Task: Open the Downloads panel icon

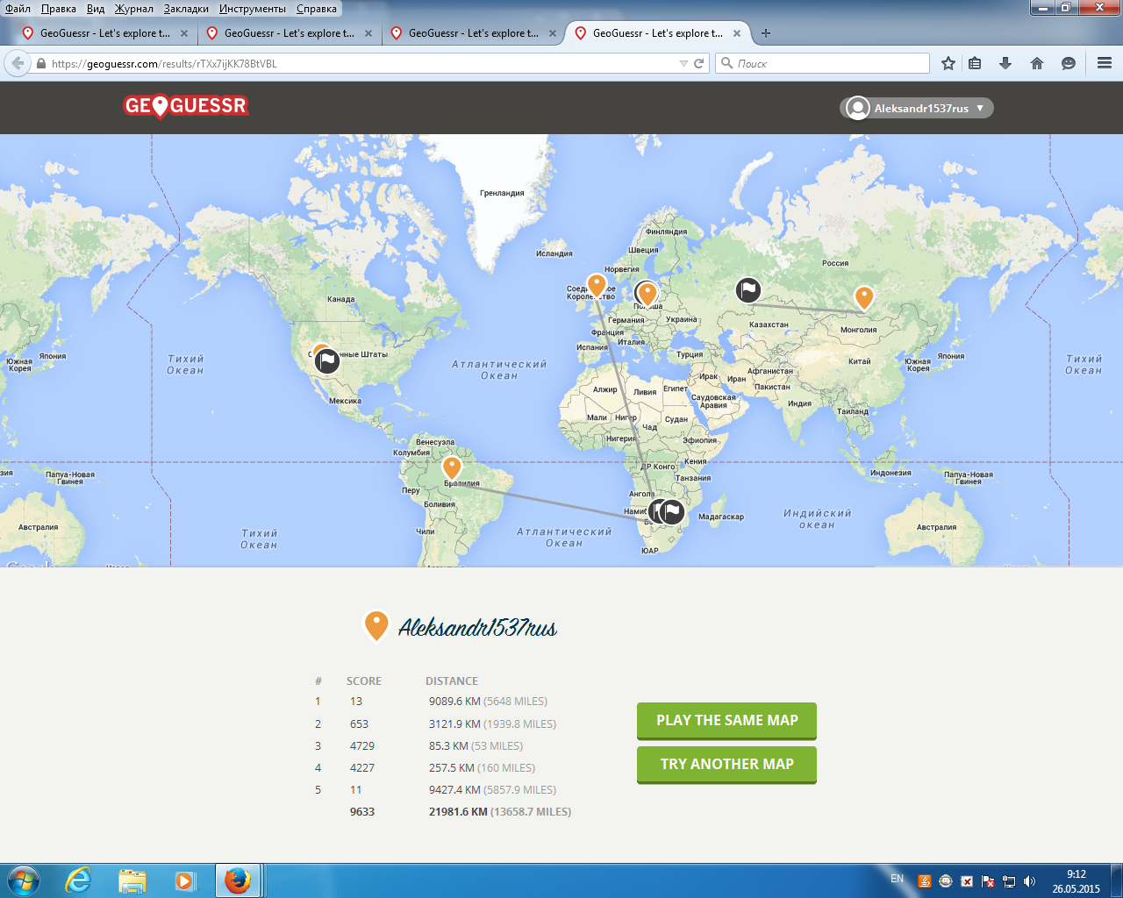Action: coord(1005,62)
